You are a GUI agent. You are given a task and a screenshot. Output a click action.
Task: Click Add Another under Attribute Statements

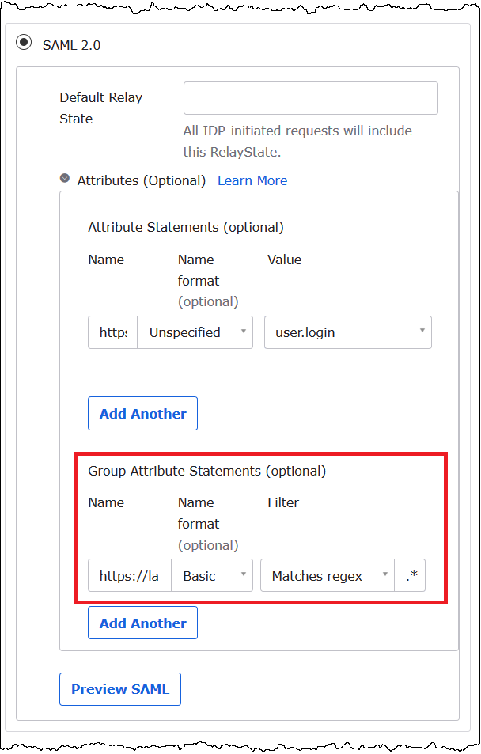point(142,413)
